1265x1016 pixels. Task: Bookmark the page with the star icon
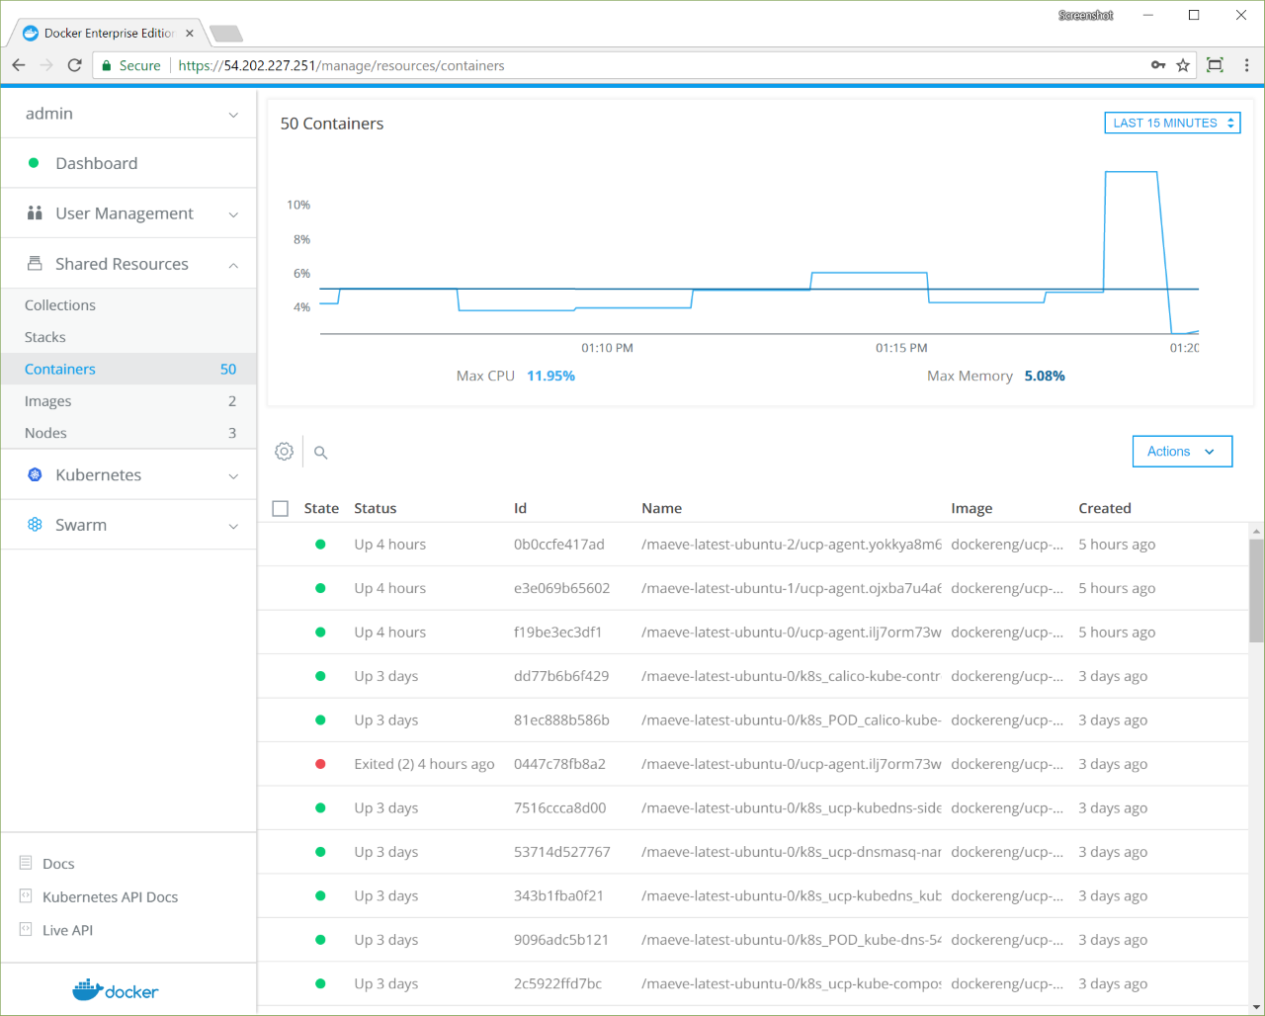click(x=1183, y=65)
